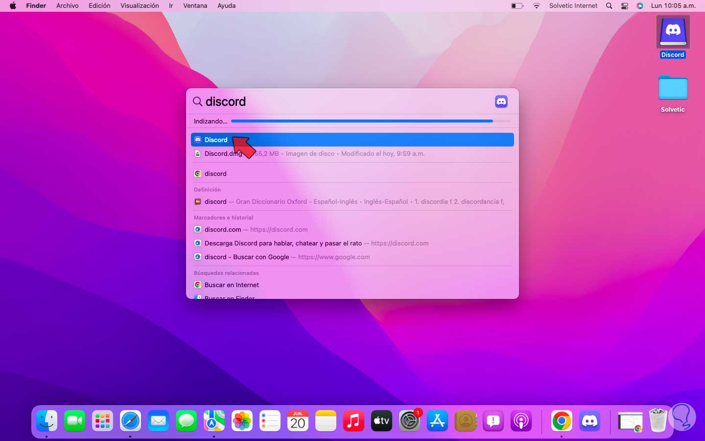This screenshot has height=441, width=705.
Task: Open the discord Oxford dictionary definition
Action: click(x=352, y=201)
